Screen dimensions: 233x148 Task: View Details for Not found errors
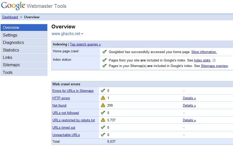click(x=189, y=105)
